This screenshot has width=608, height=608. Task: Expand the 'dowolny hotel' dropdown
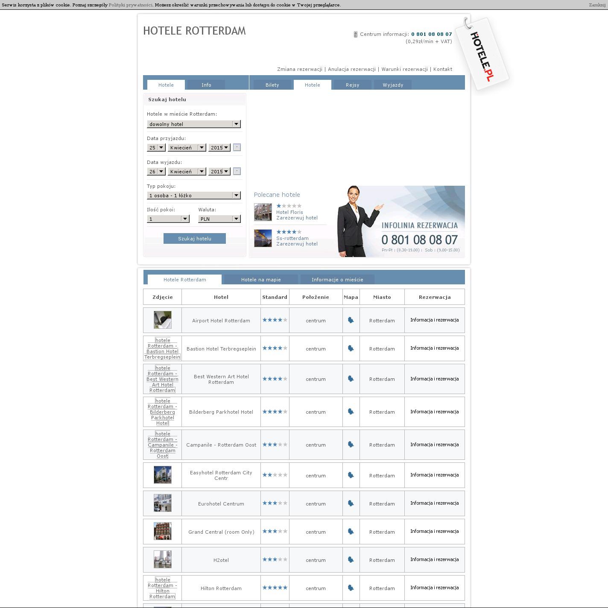[194, 124]
